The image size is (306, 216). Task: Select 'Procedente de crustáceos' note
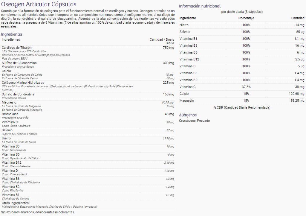tap(18, 67)
